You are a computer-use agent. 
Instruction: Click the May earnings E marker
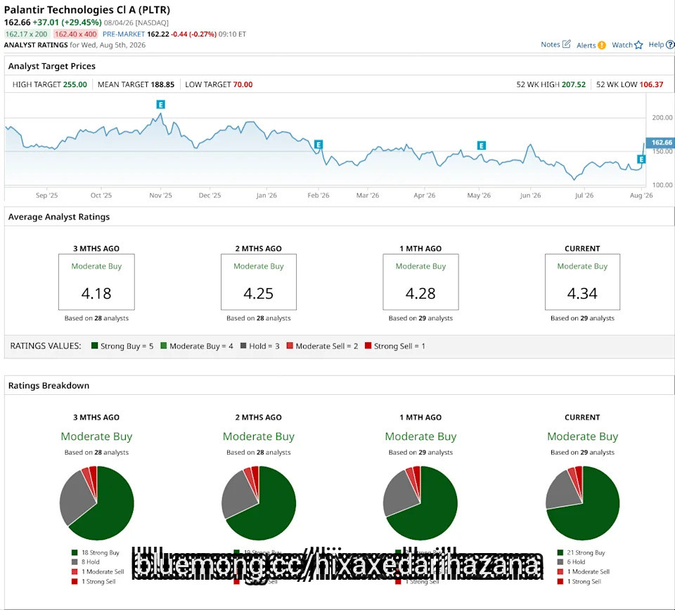coord(482,145)
